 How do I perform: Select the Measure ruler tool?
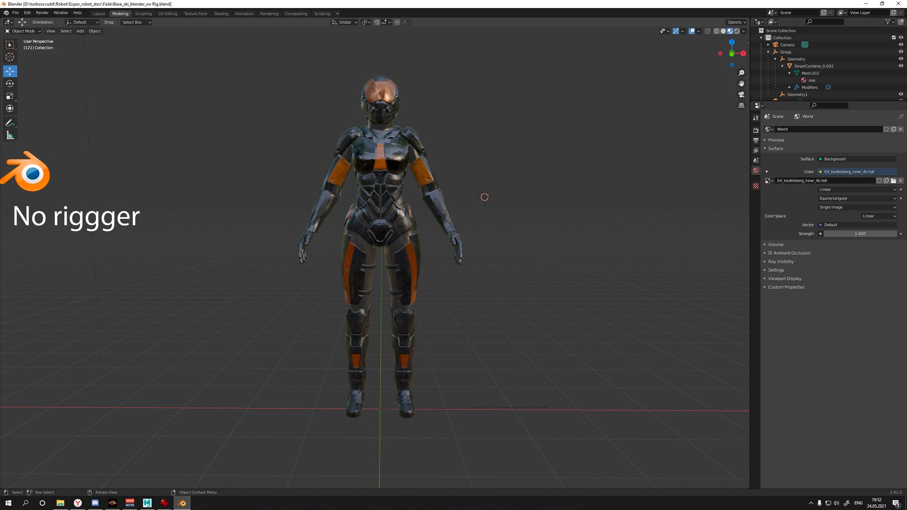click(x=10, y=136)
